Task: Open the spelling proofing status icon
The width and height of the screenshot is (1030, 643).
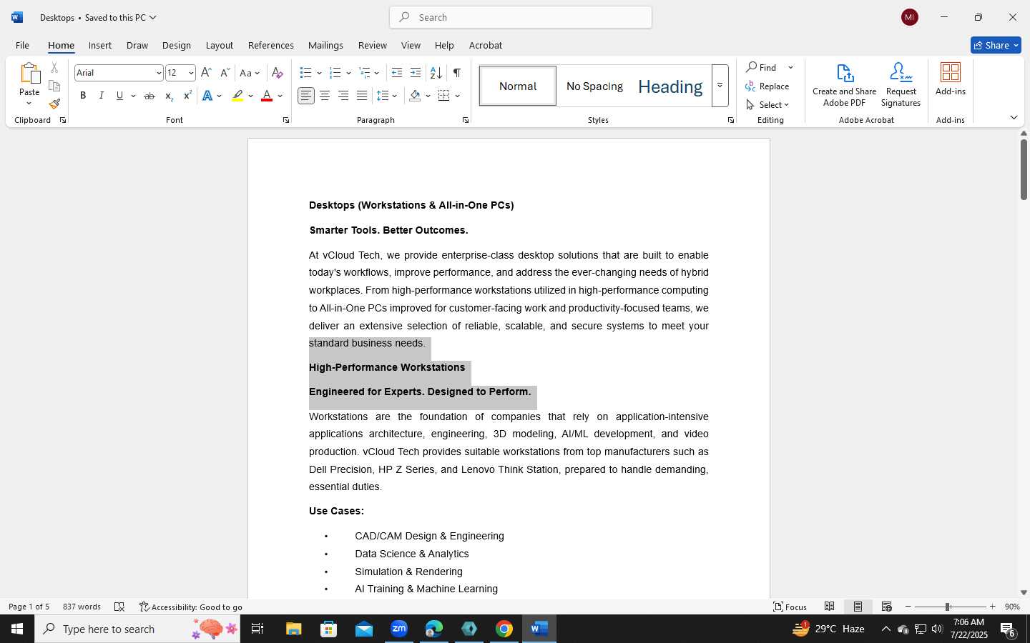Action: [x=119, y=607]
